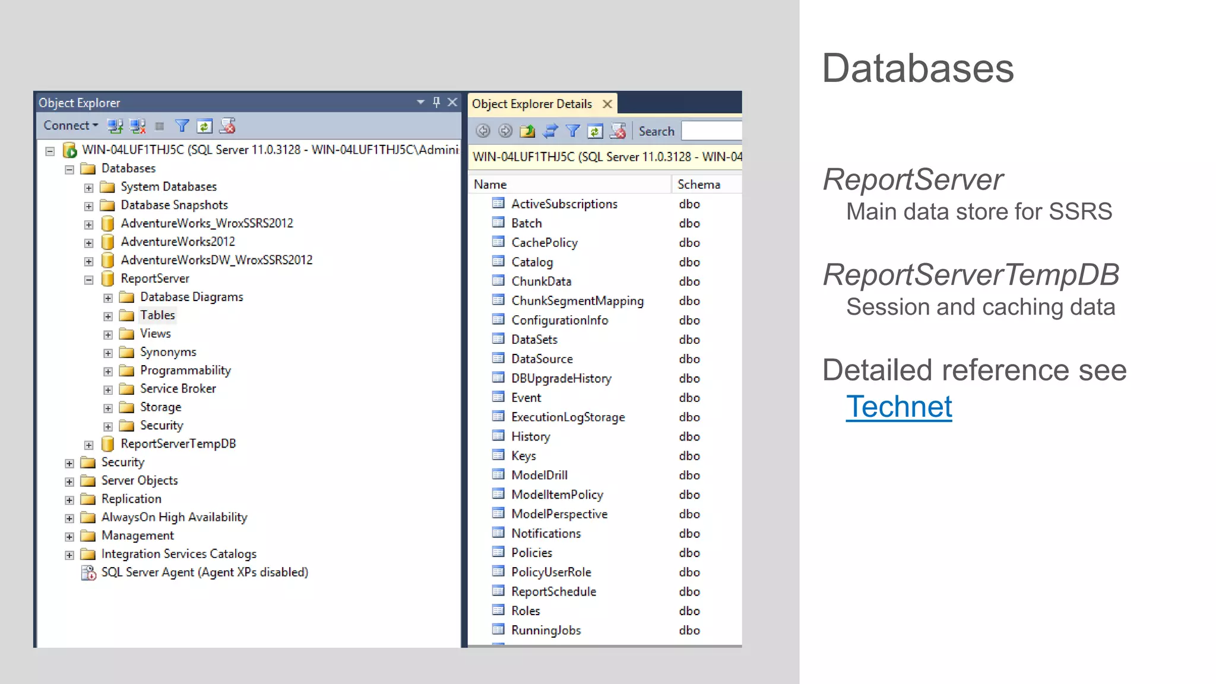Viewport: 1216px width, 684px height.
Task: Click ExecutionLogStorage table icon
Action: point(498,416)
